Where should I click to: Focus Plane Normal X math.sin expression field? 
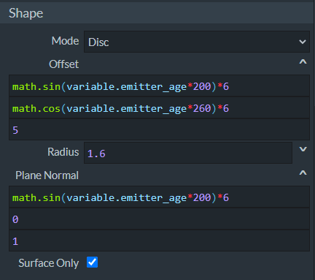(159, 197)
